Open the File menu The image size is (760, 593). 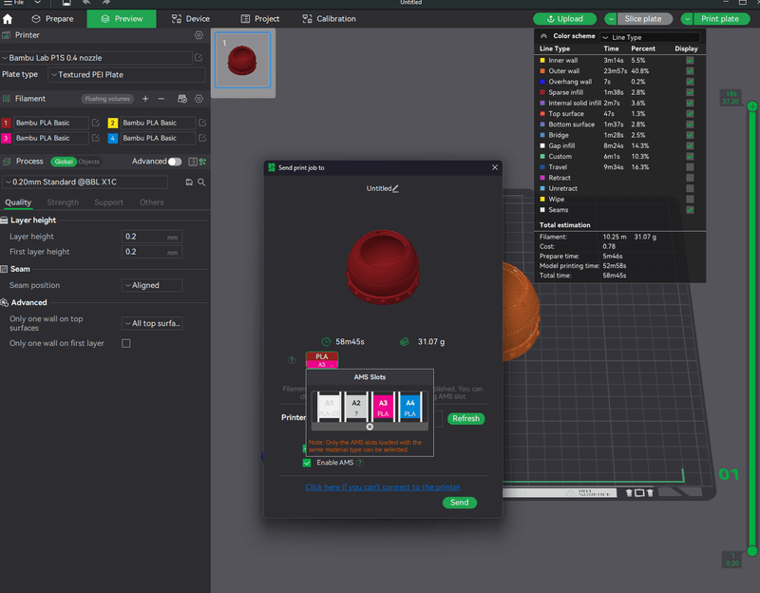click(x=14, y=3)
